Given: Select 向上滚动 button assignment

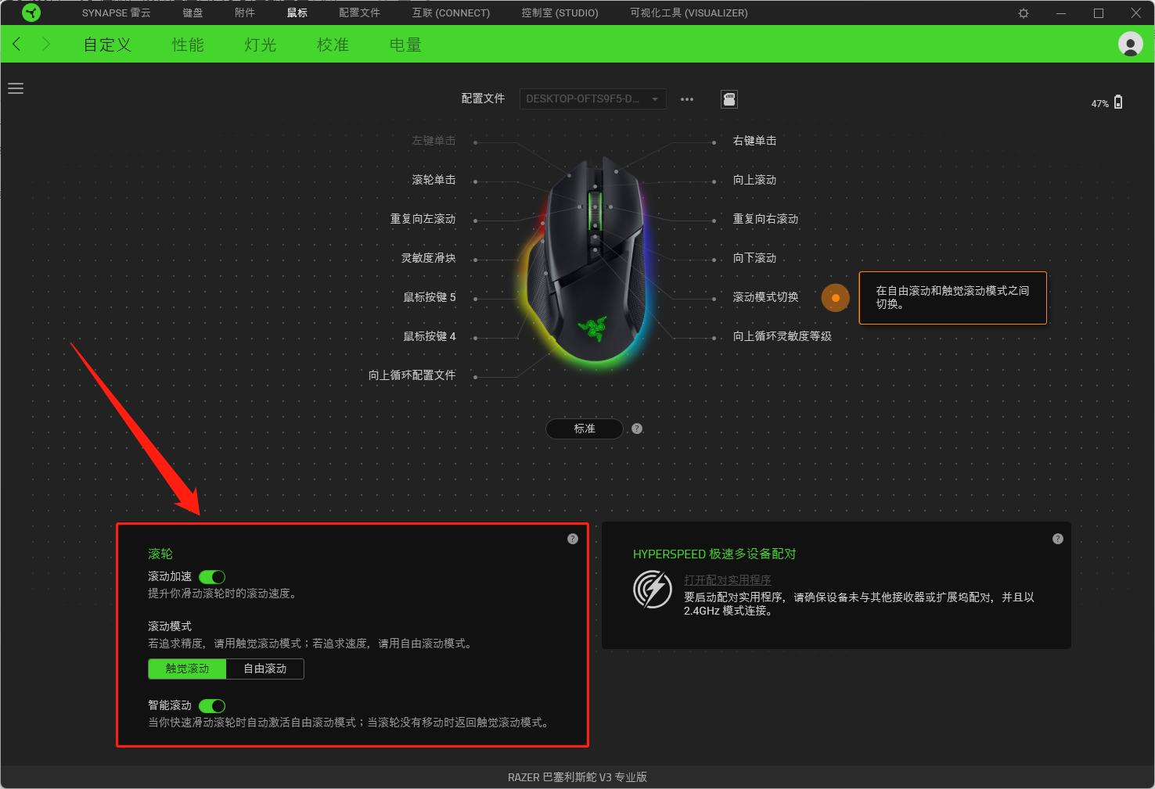Looking at the screenshot, I should tap(754, 180).
